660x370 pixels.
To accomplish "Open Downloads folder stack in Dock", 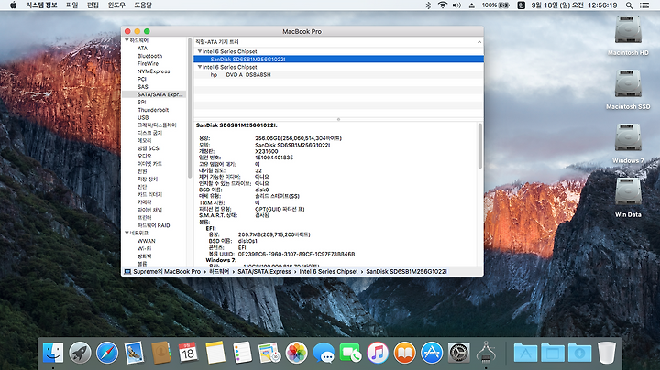I will click(x=579, y=353).
